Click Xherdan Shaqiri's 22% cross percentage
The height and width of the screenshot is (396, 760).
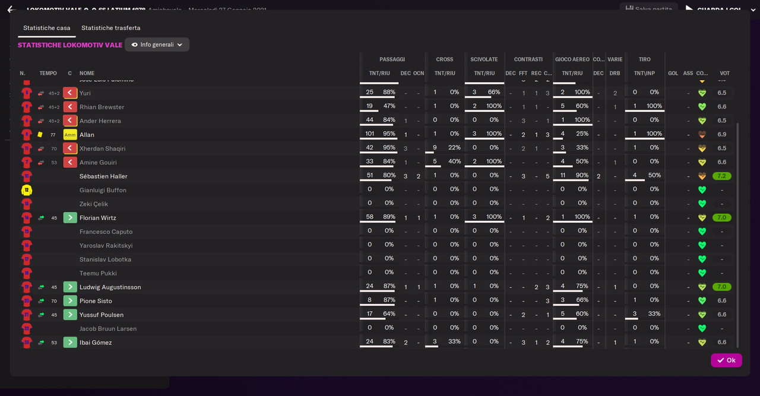click(x=454, y=148)
